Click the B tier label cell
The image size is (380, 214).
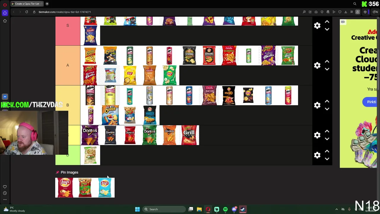click(x=68, y=105)
